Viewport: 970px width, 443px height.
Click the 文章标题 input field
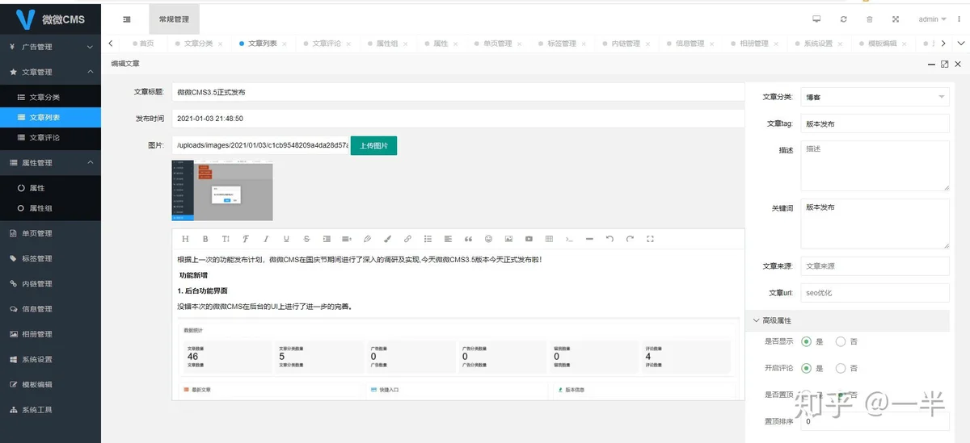[x=458, y=92]
